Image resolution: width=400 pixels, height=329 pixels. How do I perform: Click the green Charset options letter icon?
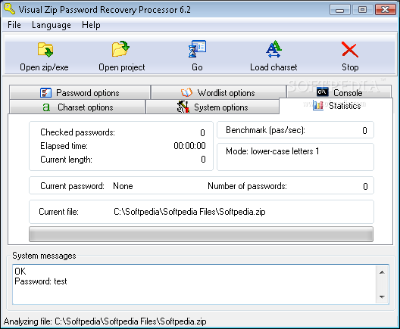point(46,107)
